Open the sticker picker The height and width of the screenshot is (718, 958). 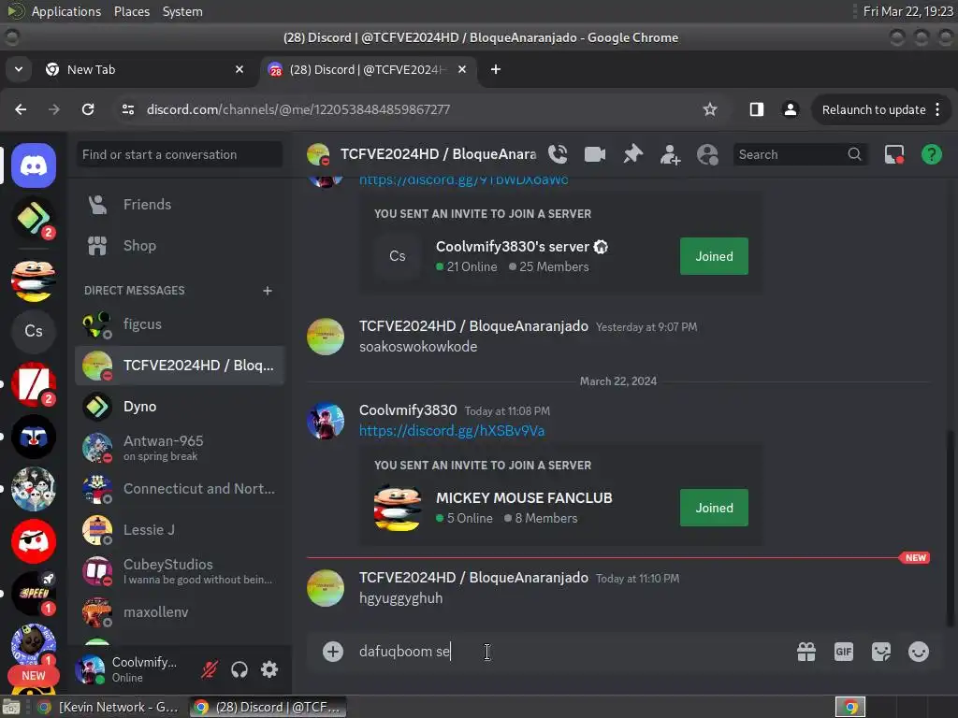click(x=881, y=652)
